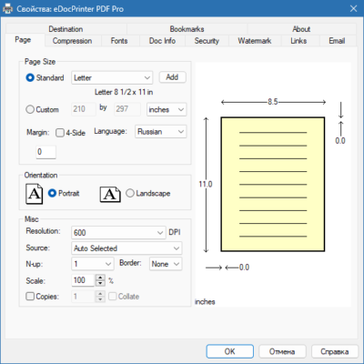The image size is (364, 364).
Task: Open the N-up dropdown
Action: click(x=93, y=264)
